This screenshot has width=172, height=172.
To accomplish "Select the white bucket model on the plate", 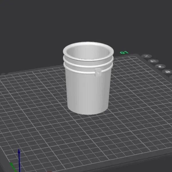I will click(x=88, y=78).
